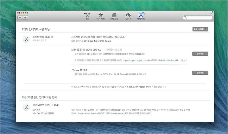This screenshot has width=228, height=134.
Task: Click 업데이트 button for iTunes 12.3.3
Action: coord(200,73)
